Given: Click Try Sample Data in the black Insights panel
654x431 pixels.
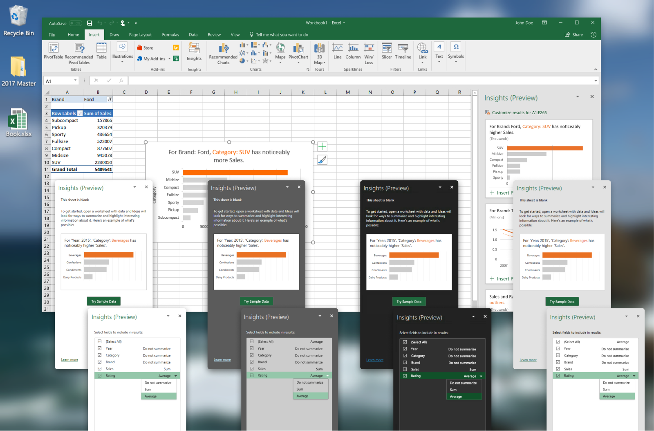Looking at the screenshot, I should (409, 302).
